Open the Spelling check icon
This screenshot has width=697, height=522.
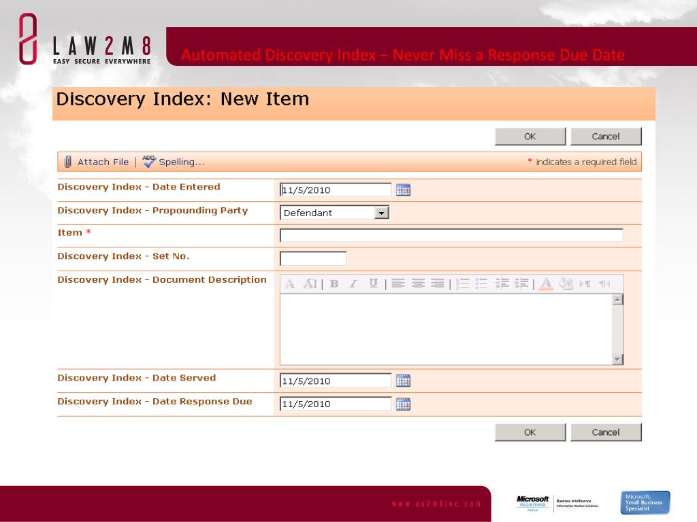tap(149, 162)
